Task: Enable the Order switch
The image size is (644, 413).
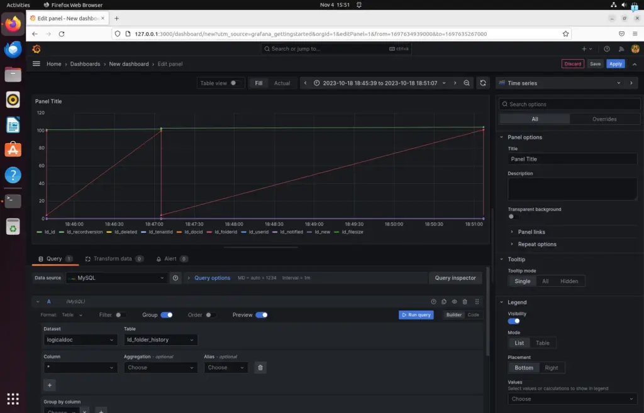Action: [210, 315]
